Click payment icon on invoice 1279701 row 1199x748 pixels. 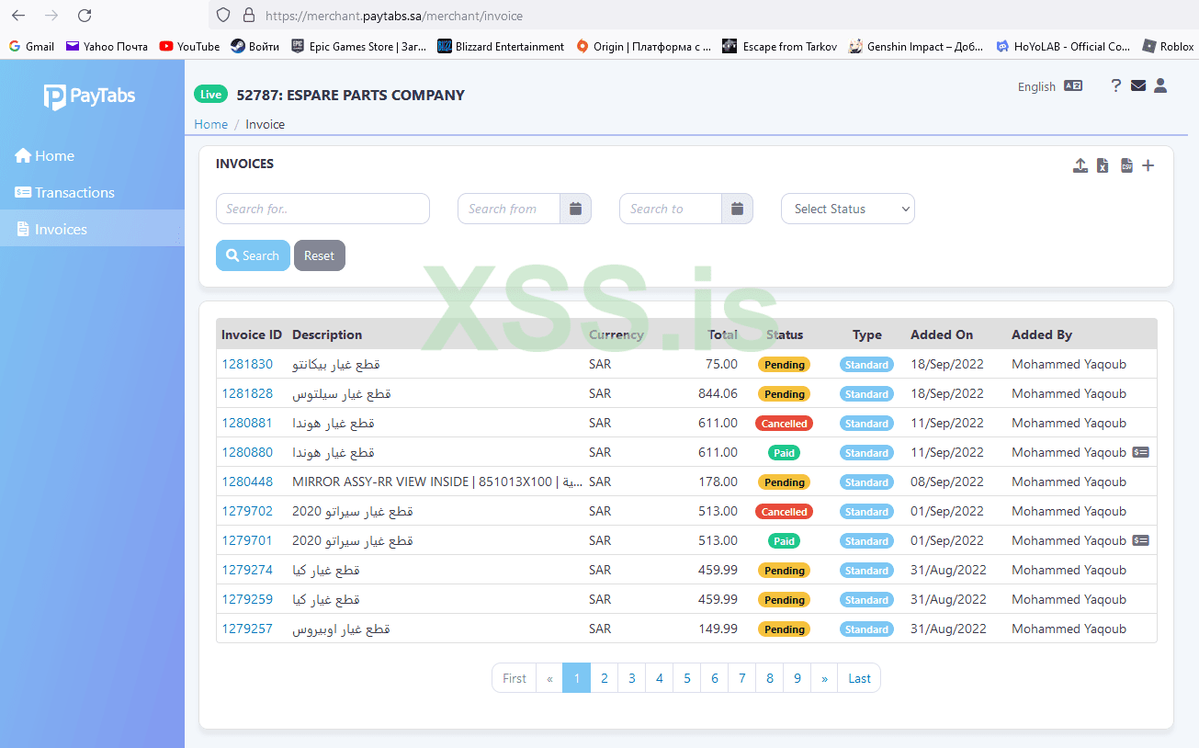(x=1140, y=540)
